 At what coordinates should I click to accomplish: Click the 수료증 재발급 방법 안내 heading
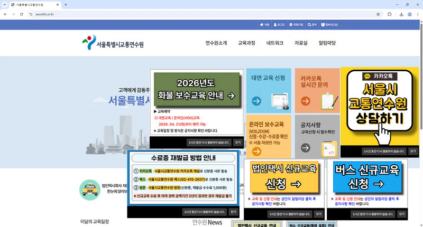(183, 158)
